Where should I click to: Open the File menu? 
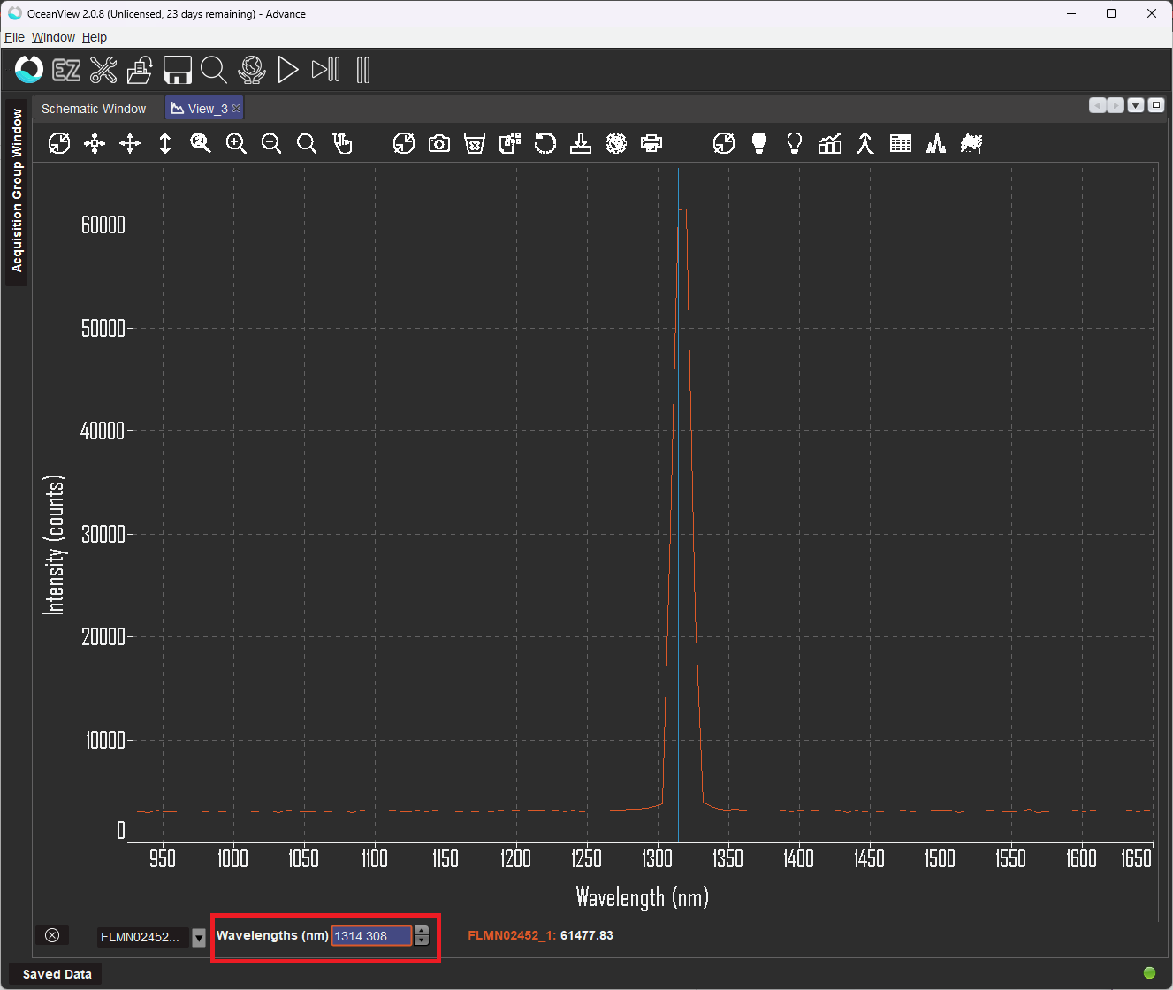14,37
